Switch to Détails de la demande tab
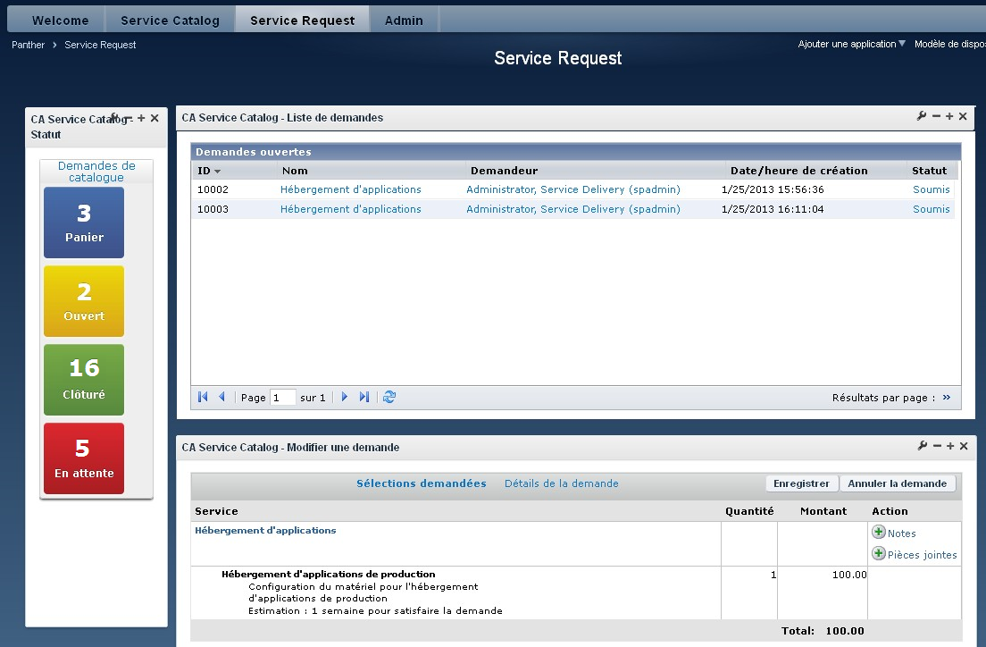The height and width of the screenshot is (647, 986). (562, 483)
